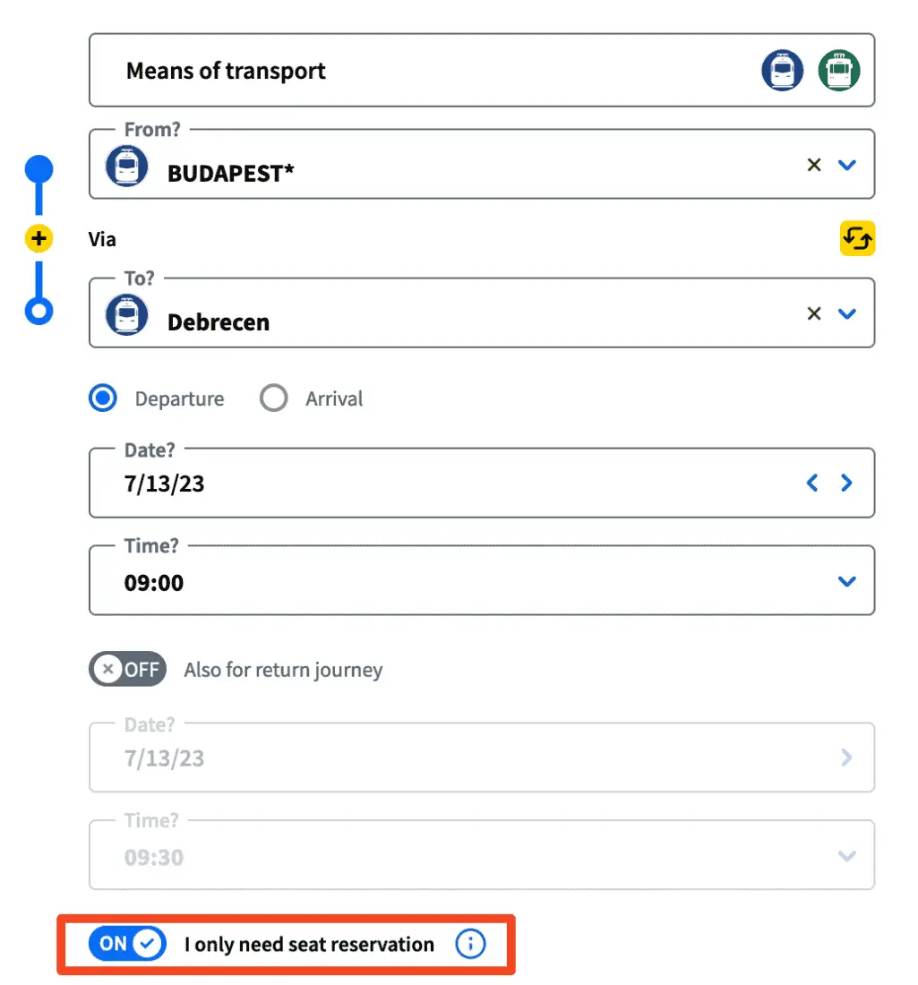Click the blue train transport icon
The height and width of the screenshot is (985, 918).
pyautogui.click(x=782, y=71)
